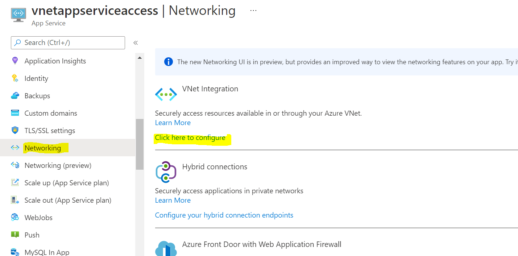Click the sidebar scrollbar thumb
Viewport: 518px width, 256px height.
[x=140, y=144]
